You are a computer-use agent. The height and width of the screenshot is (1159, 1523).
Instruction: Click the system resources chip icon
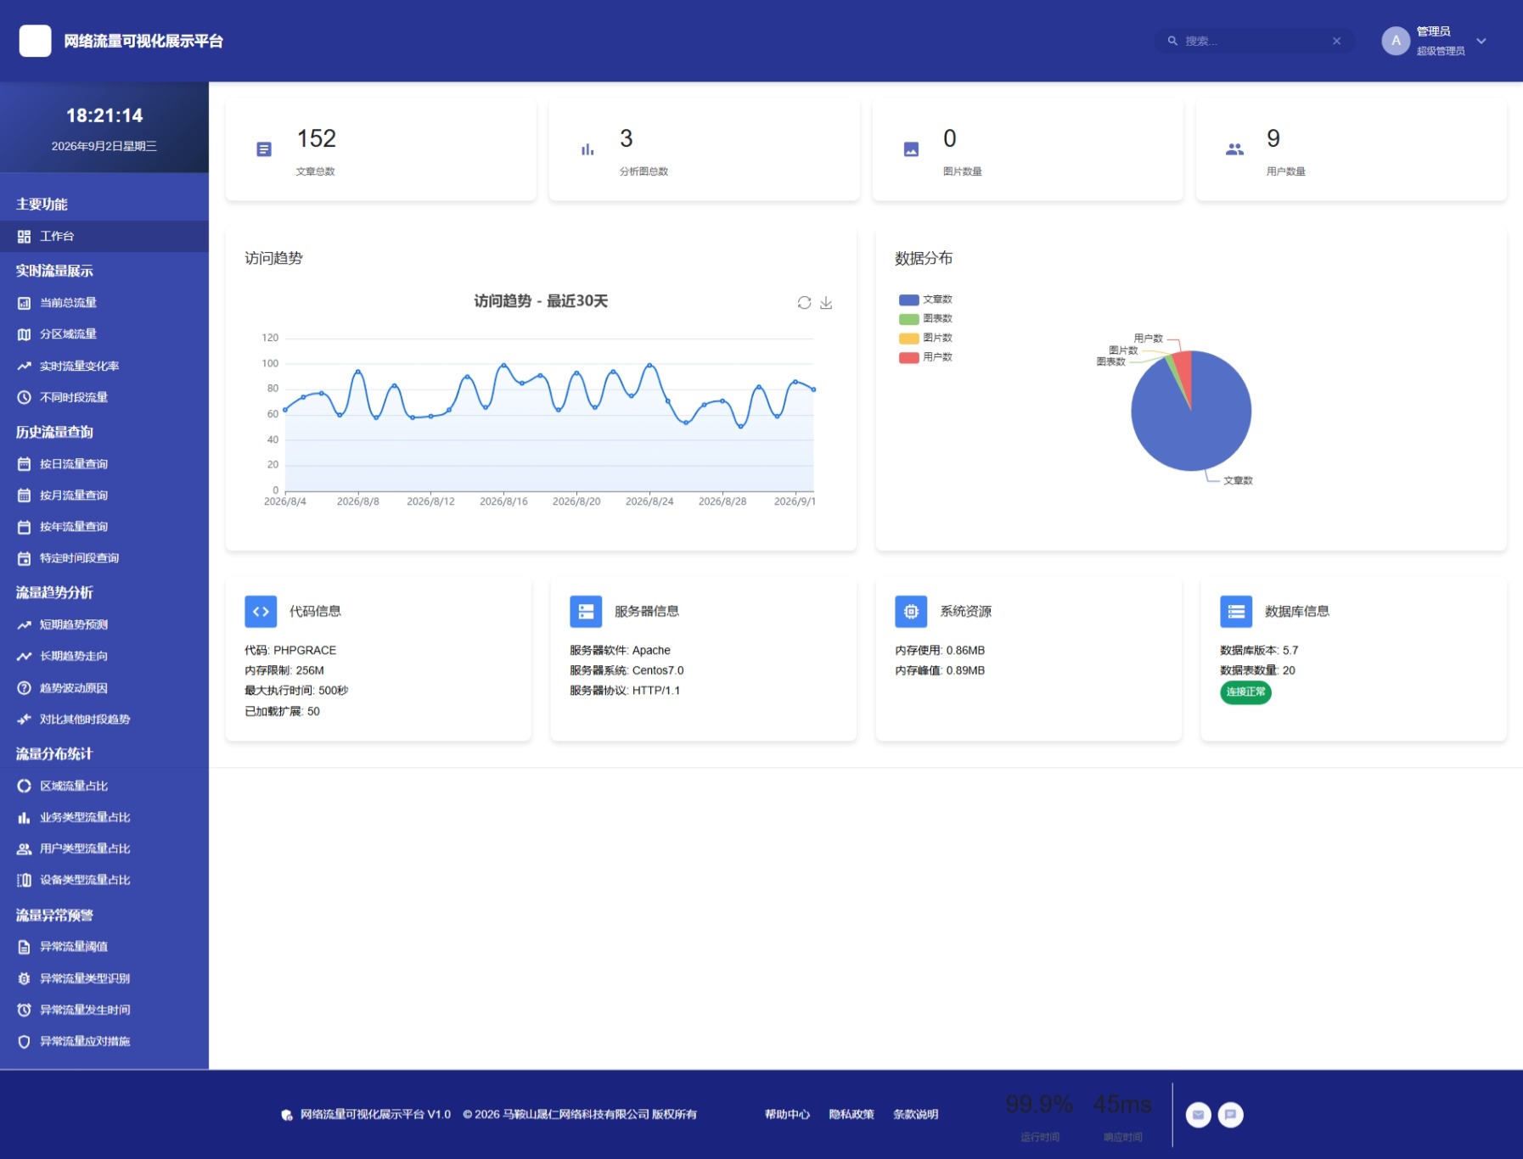[x=911, y=611]
